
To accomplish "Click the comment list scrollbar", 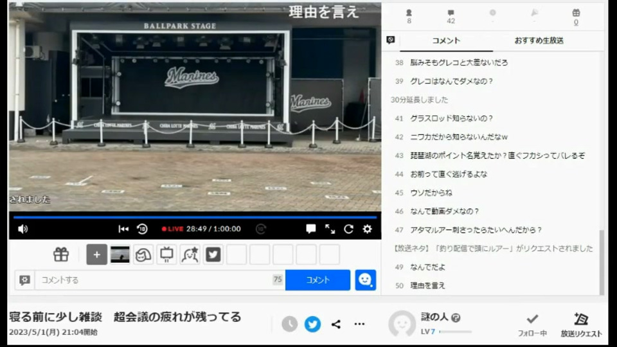I will click(601, 262).
